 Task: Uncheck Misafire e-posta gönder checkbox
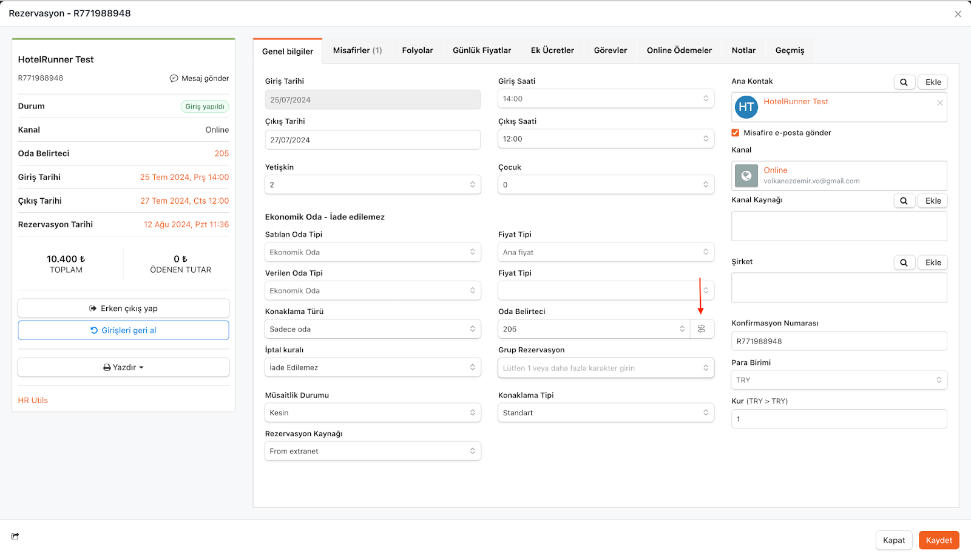click(x=736, y=133)
